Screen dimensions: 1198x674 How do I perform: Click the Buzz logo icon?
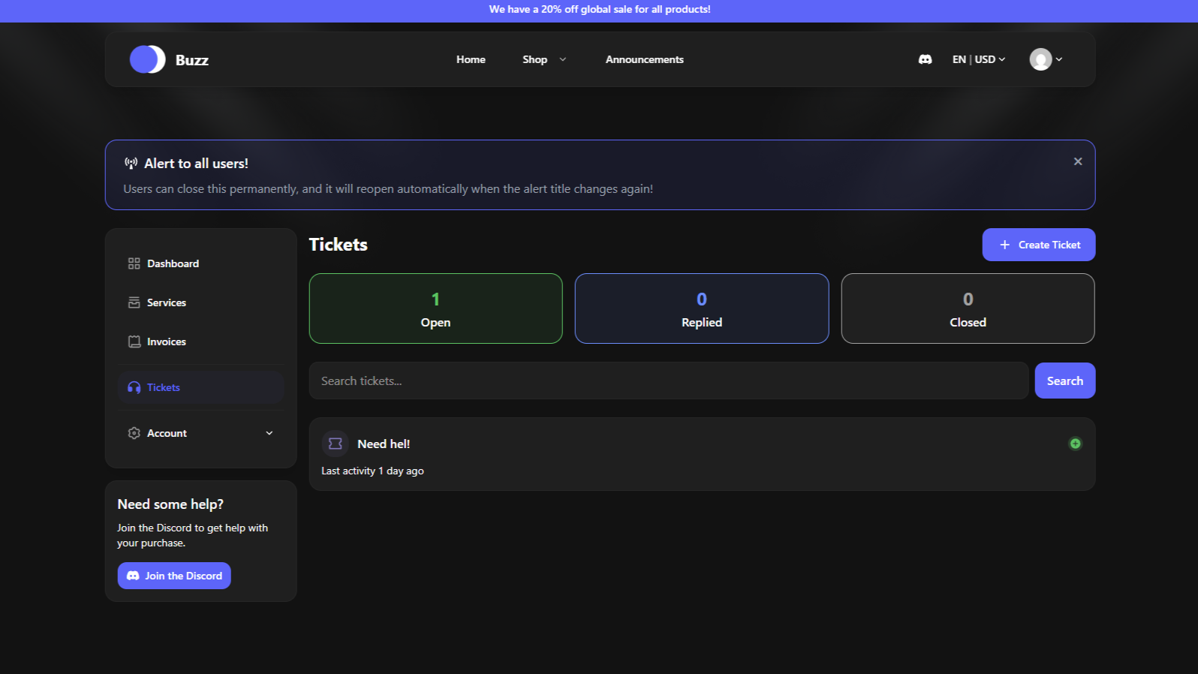click(147, 59)
